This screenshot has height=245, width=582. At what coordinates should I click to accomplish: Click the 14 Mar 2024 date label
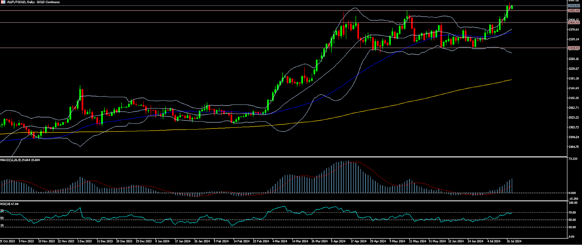(x=300, y=241)
